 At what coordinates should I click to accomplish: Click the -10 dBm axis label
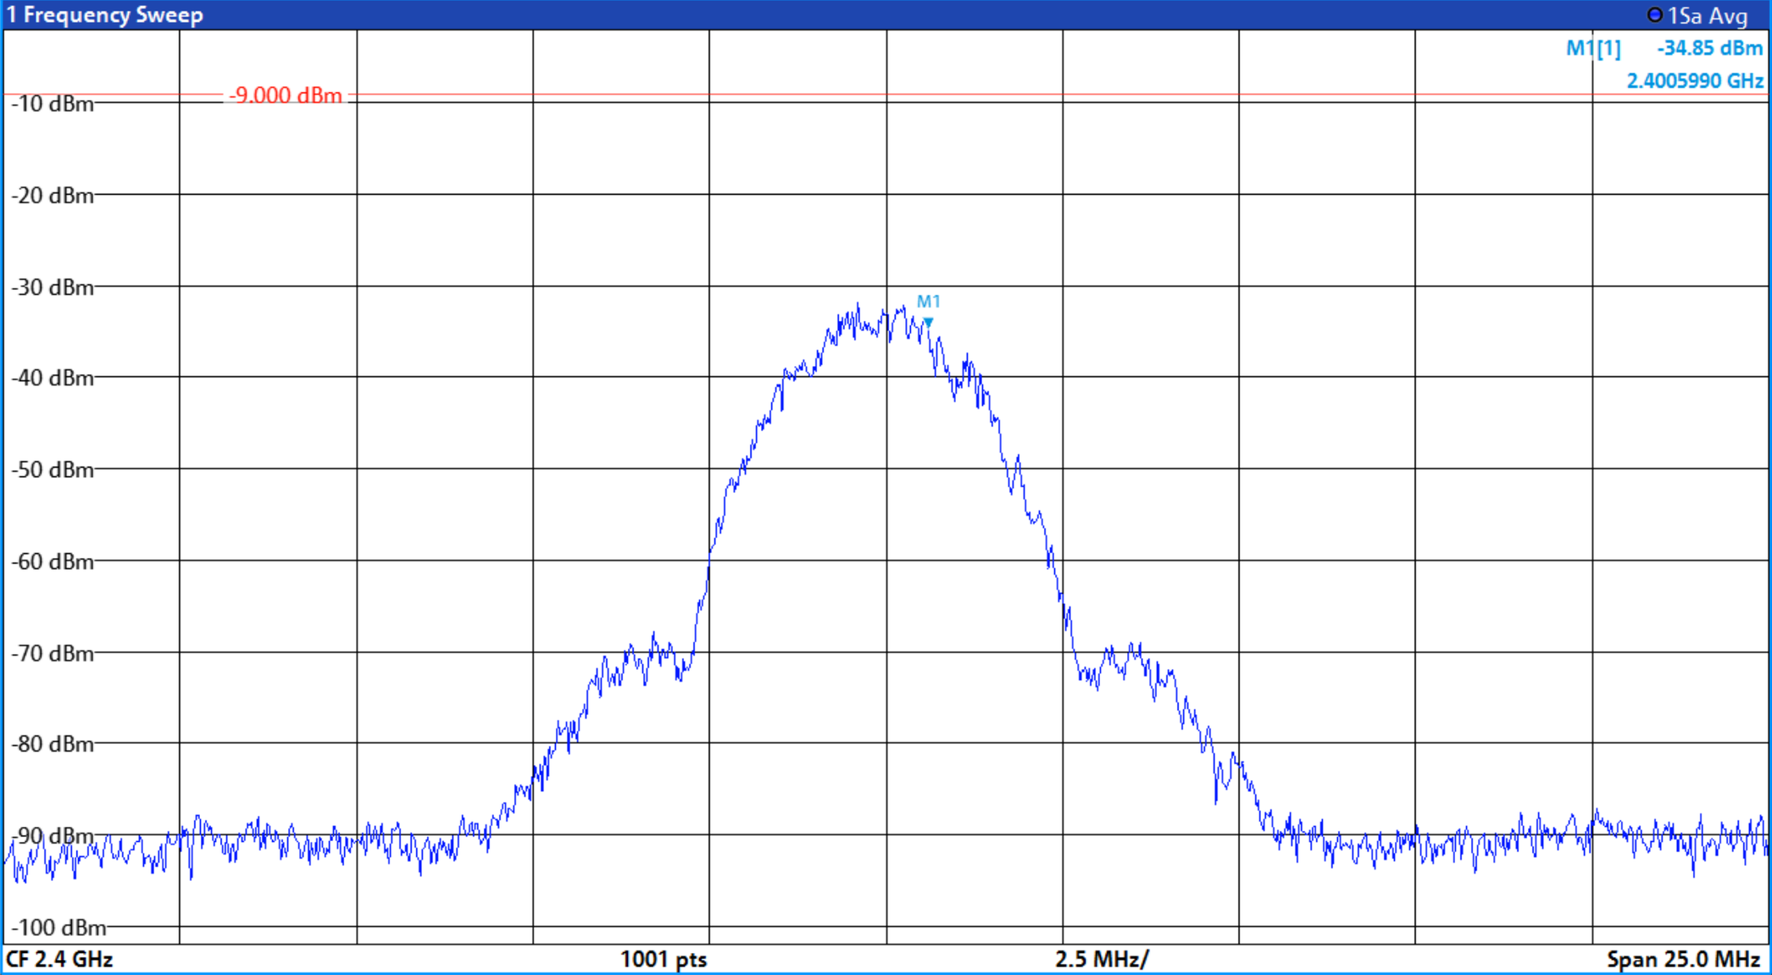point(53,104)
